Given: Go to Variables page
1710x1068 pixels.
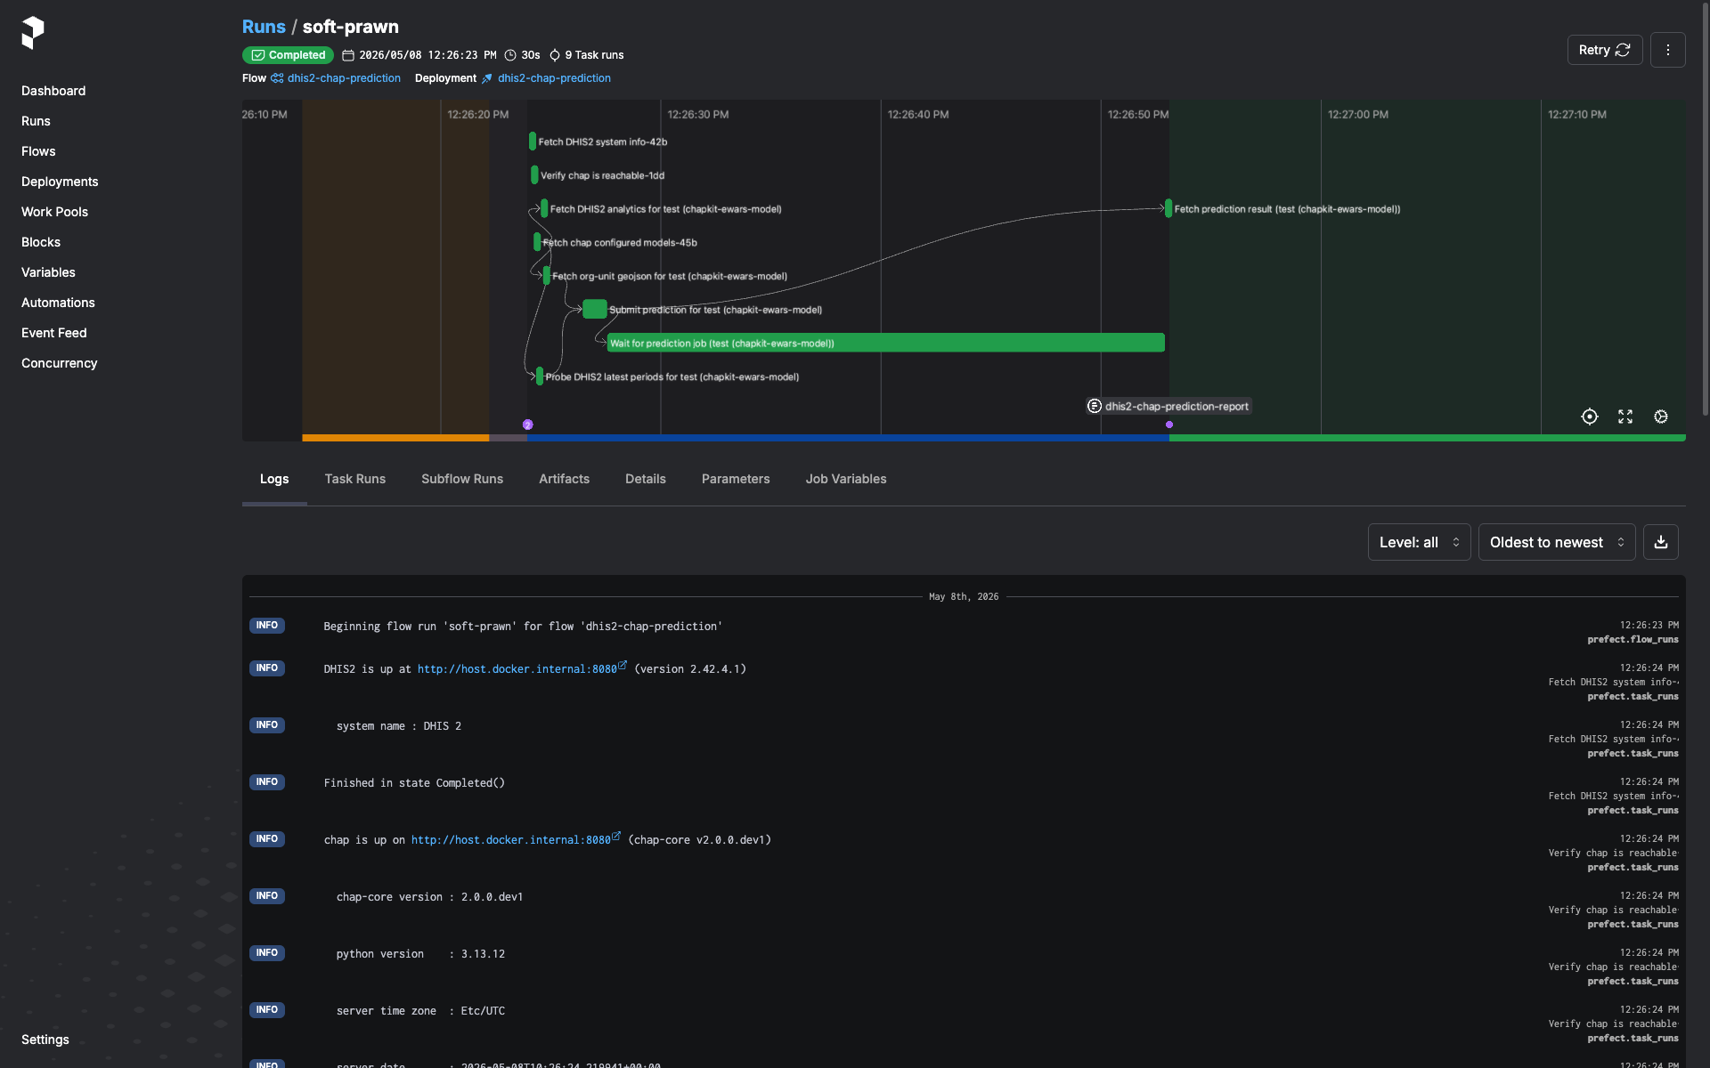Looking at the screenshot, I should 48,272.
